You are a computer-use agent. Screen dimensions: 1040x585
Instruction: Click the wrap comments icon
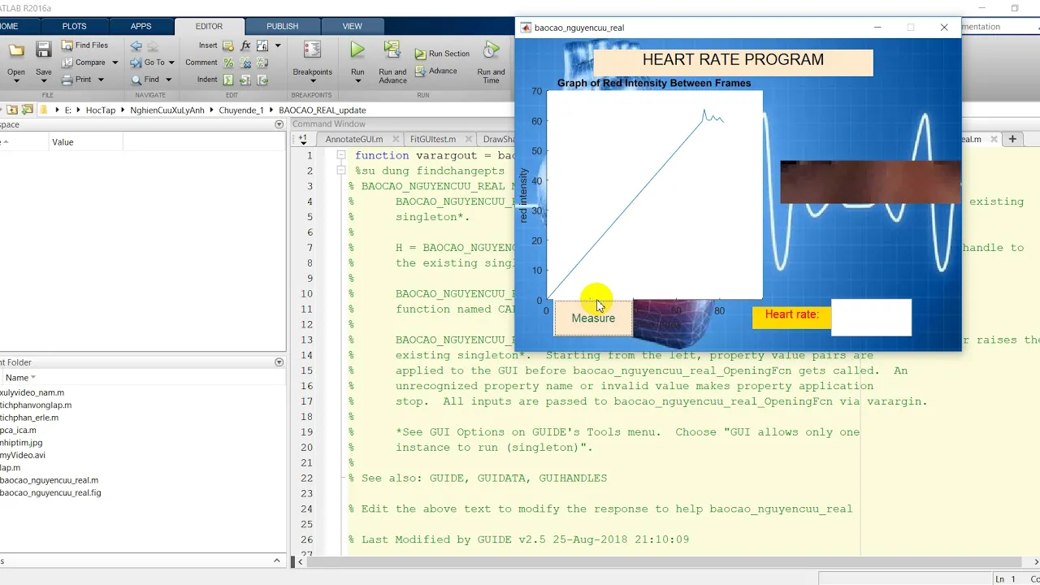click(x=262, y=63)
